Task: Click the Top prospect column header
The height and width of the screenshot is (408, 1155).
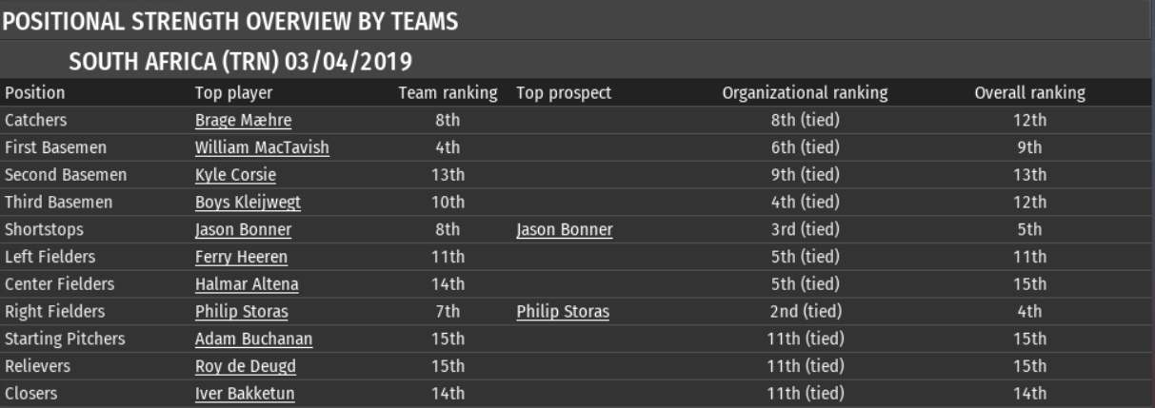Action: click(564, 93)
